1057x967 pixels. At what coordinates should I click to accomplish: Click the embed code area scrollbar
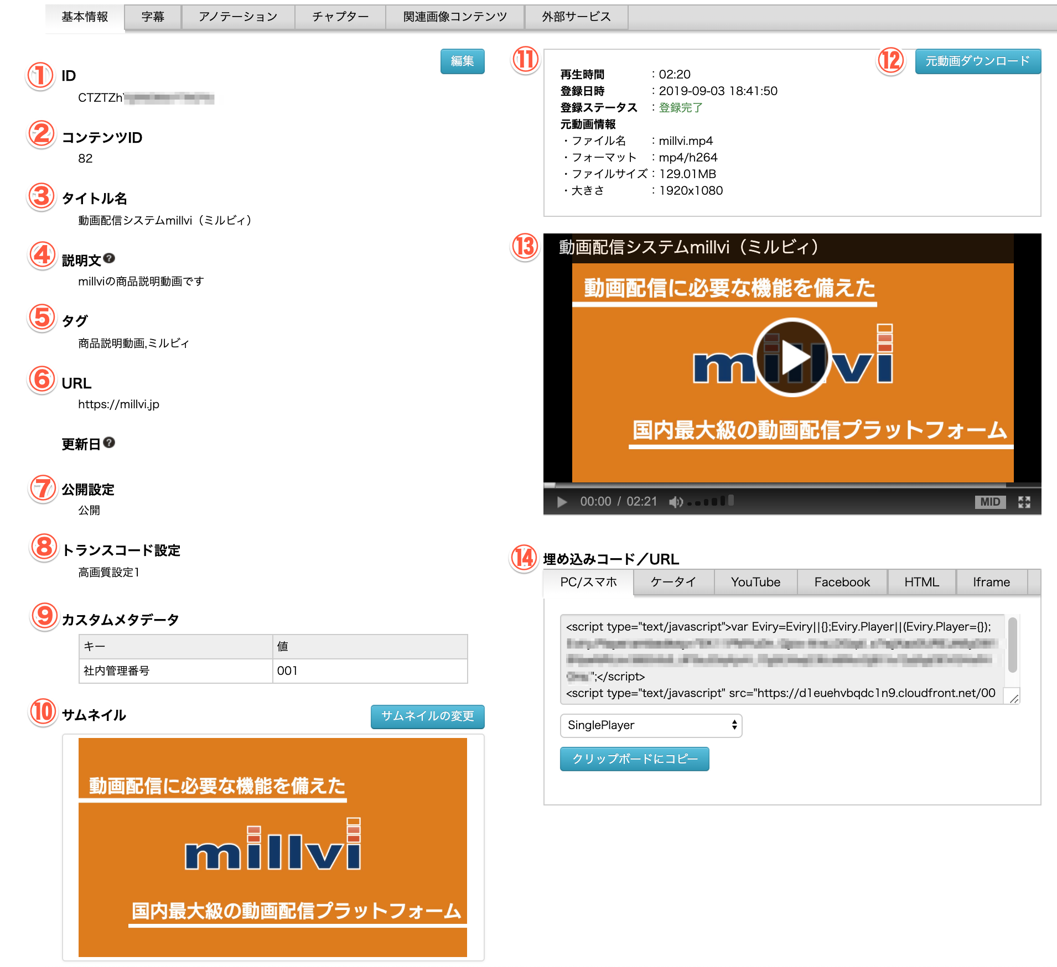click(1013, 645)
